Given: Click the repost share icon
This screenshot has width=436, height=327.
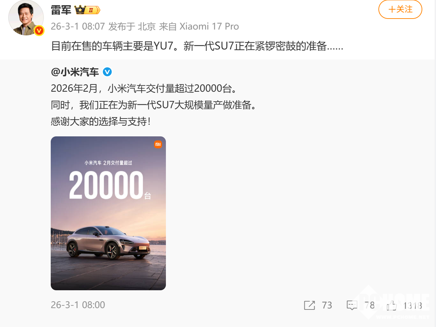Looking at the screenshot, I should [310, 305].
